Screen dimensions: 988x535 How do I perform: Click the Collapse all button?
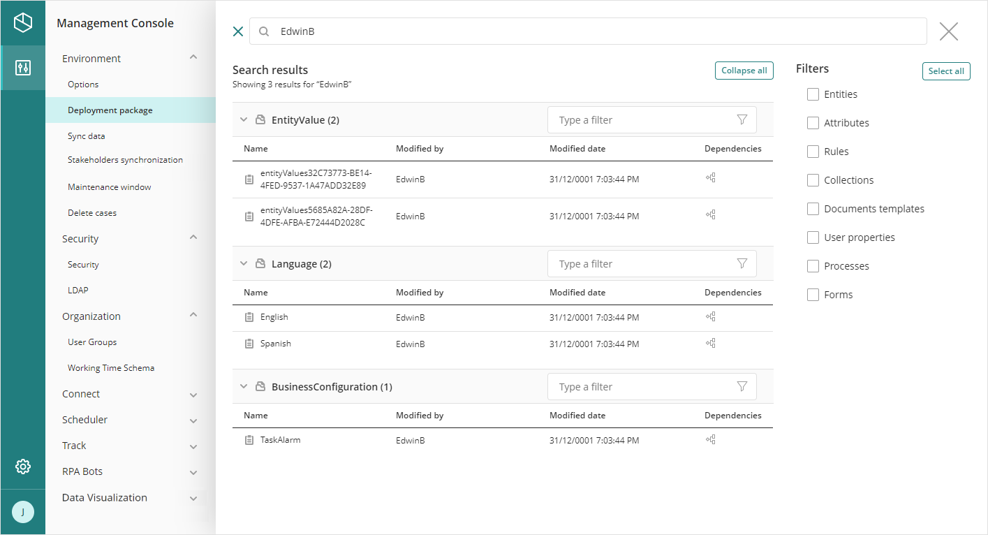(x=744, y=71)
